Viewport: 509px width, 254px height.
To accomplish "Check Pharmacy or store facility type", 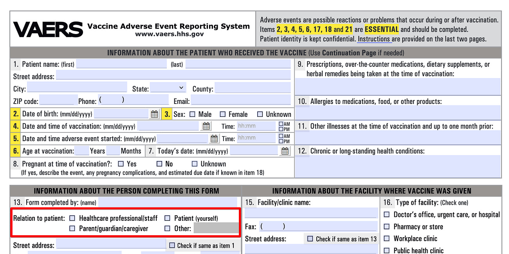I will (x=386, y=226).
